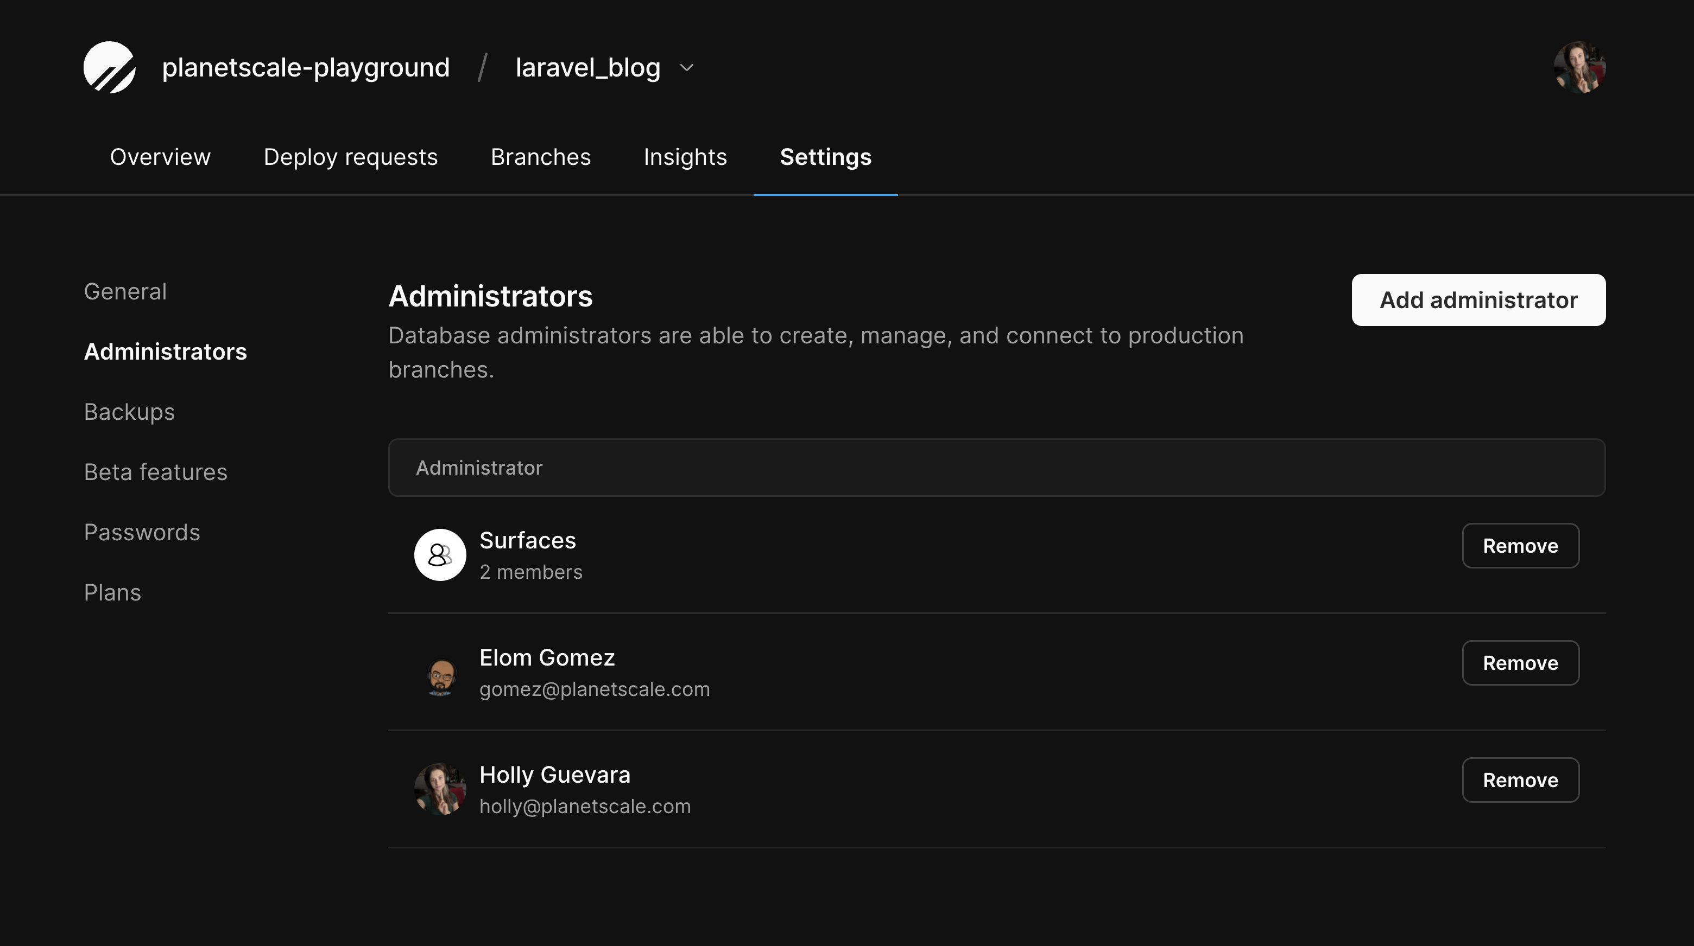Expand the laravel_blog database switcher
The width and height of the screenshot is (1694, 946).
(x=587, y=67)
